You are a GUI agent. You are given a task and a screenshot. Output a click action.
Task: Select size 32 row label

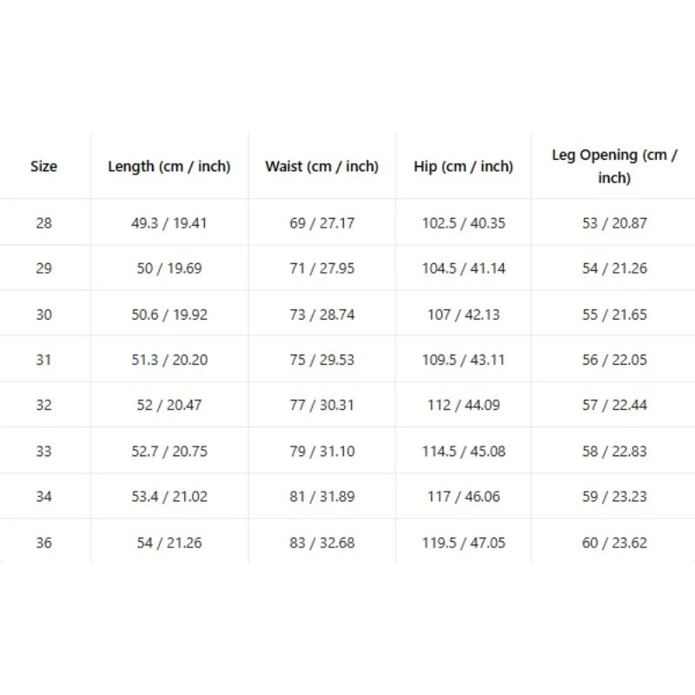point(43,405)
